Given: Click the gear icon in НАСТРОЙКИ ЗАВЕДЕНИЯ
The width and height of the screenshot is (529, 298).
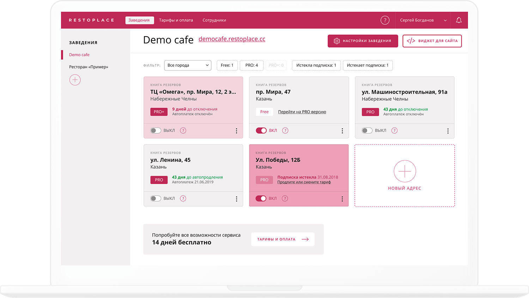Looking at the screenshot, I should [337, 41].
